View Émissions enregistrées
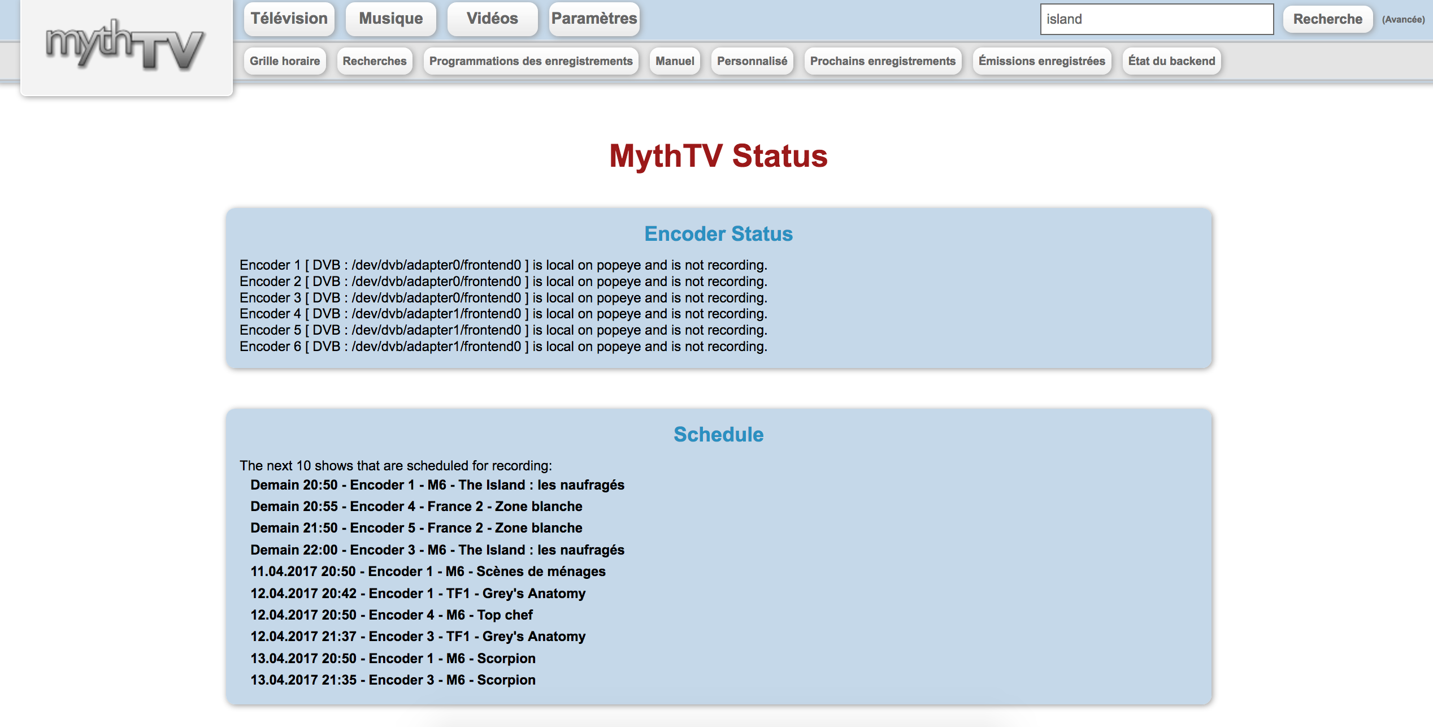 pyautogui.click(x=1042, y=61)
